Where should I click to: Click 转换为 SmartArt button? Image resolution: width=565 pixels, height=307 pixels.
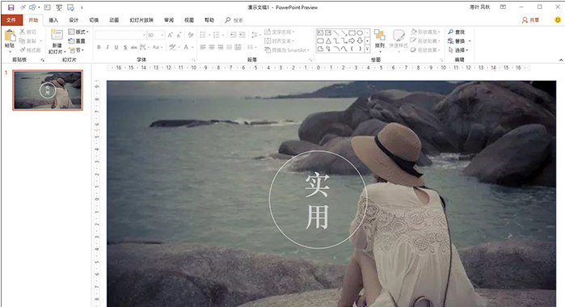pos(287,50)
